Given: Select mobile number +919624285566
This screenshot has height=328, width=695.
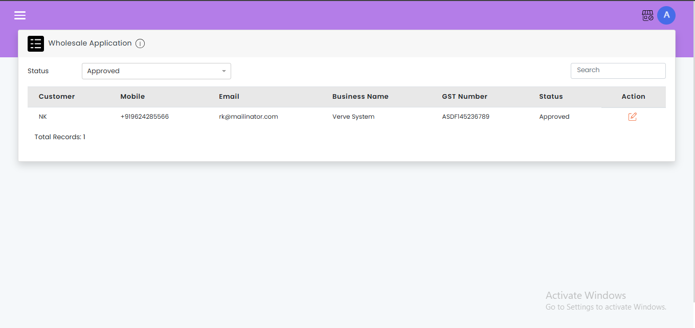Looking at the screenshot, I should (x=145, y=117).
